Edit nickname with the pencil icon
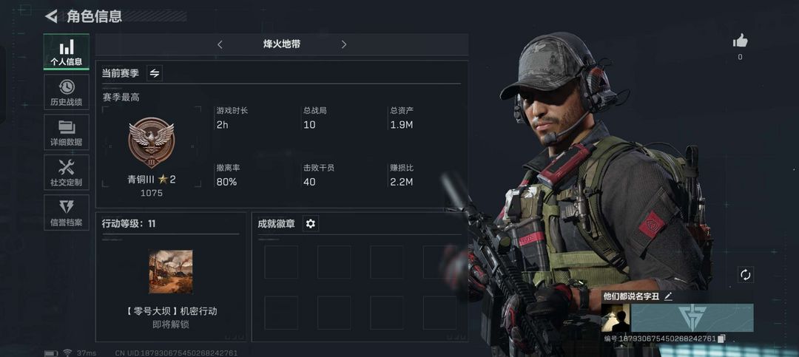The image size is (799, 357). 668,296
